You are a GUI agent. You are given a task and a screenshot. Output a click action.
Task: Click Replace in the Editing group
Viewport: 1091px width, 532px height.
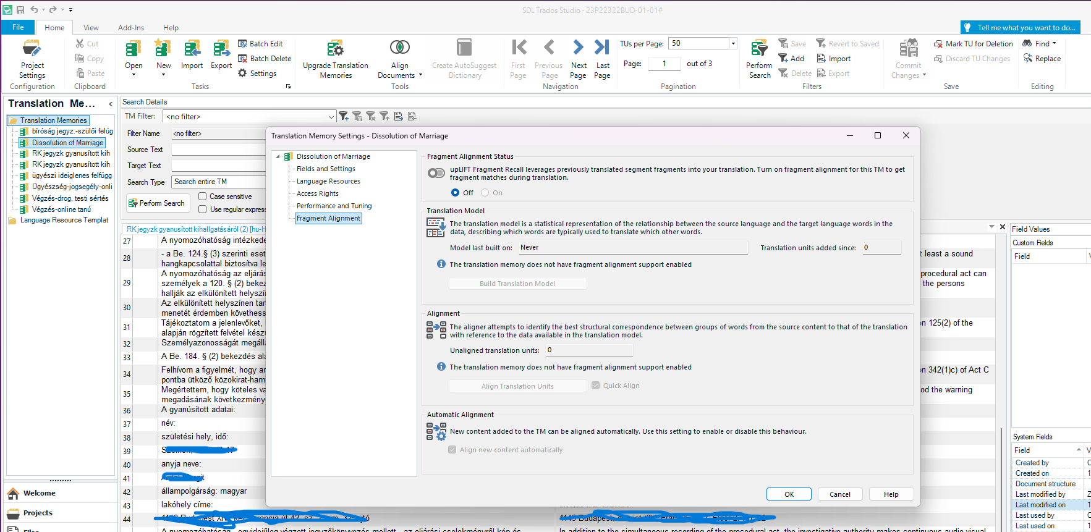point(1042,59)
